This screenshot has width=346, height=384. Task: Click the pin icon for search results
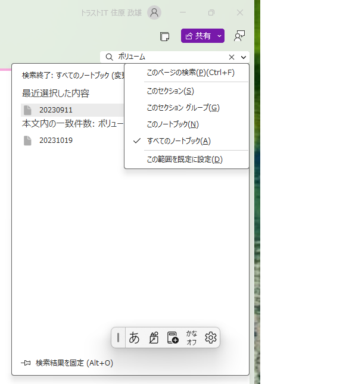click(26, 363)
